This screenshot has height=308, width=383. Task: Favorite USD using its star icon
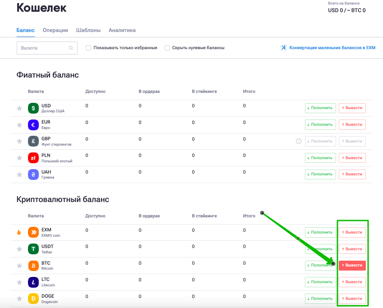[x=19, y=108]
